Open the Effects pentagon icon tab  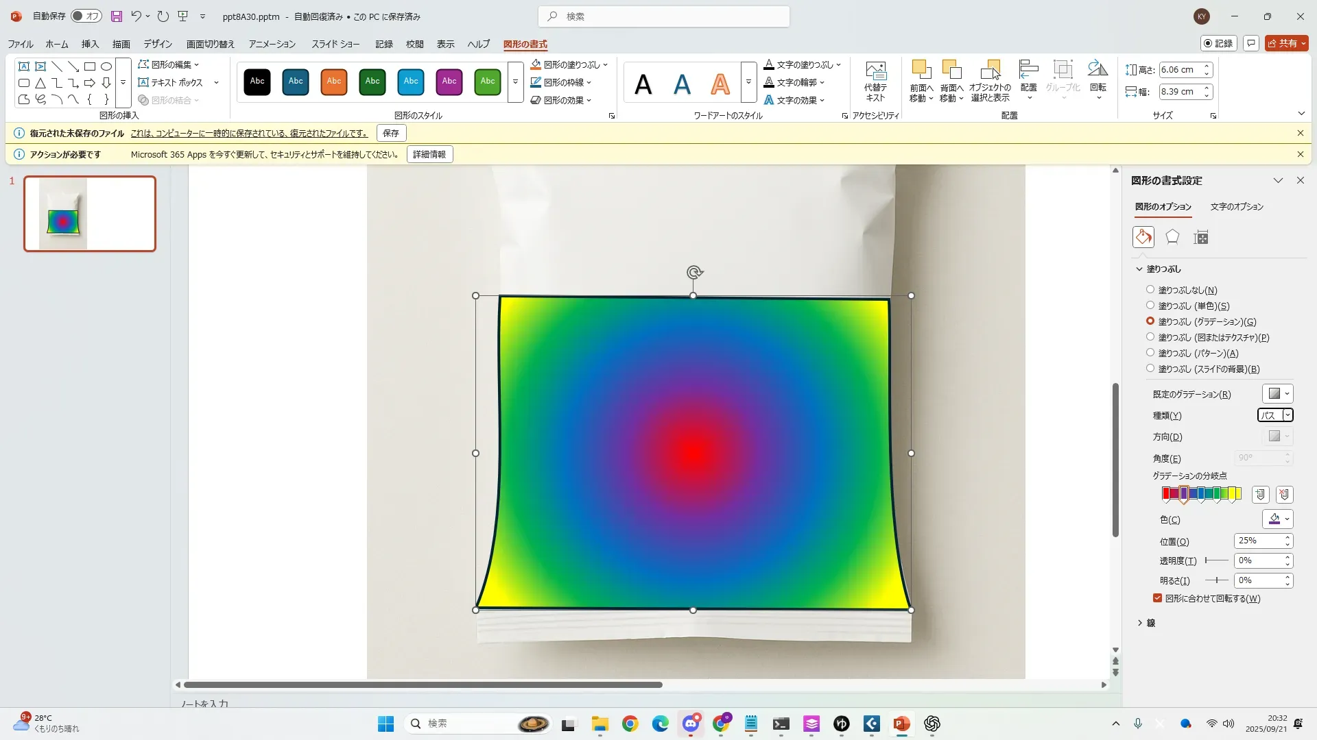click(1172, 237)
